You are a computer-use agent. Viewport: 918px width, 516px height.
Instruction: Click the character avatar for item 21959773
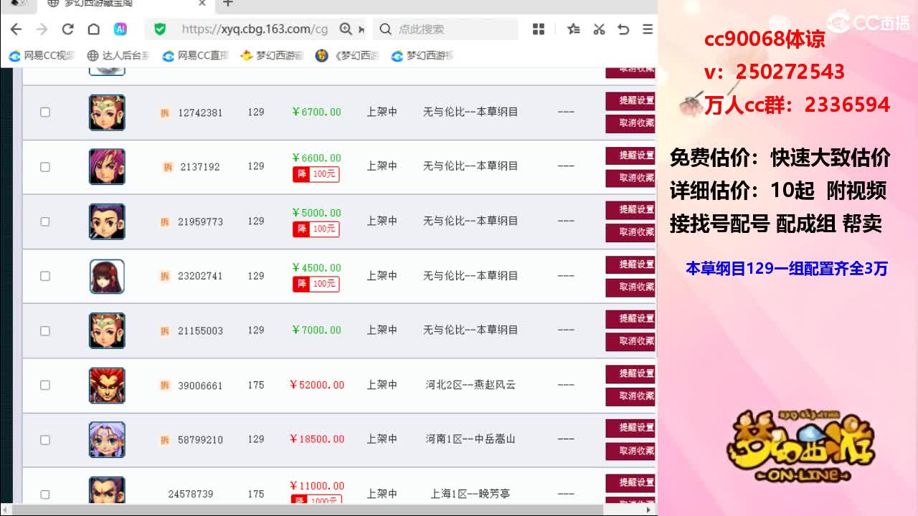point(107,221)
